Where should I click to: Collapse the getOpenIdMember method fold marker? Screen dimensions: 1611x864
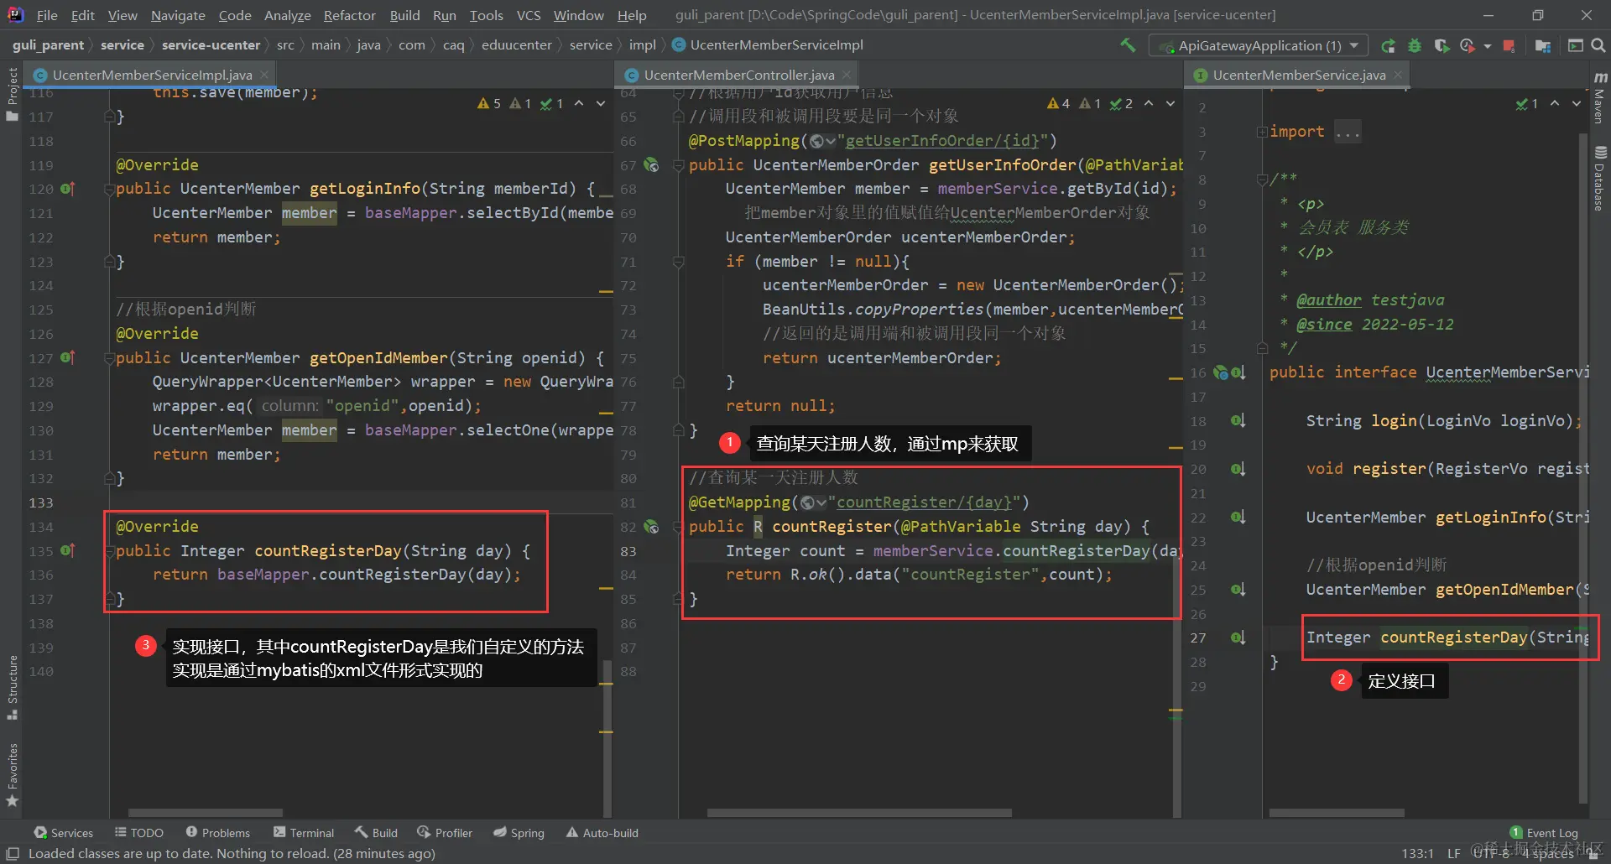[x=109, y=358]
